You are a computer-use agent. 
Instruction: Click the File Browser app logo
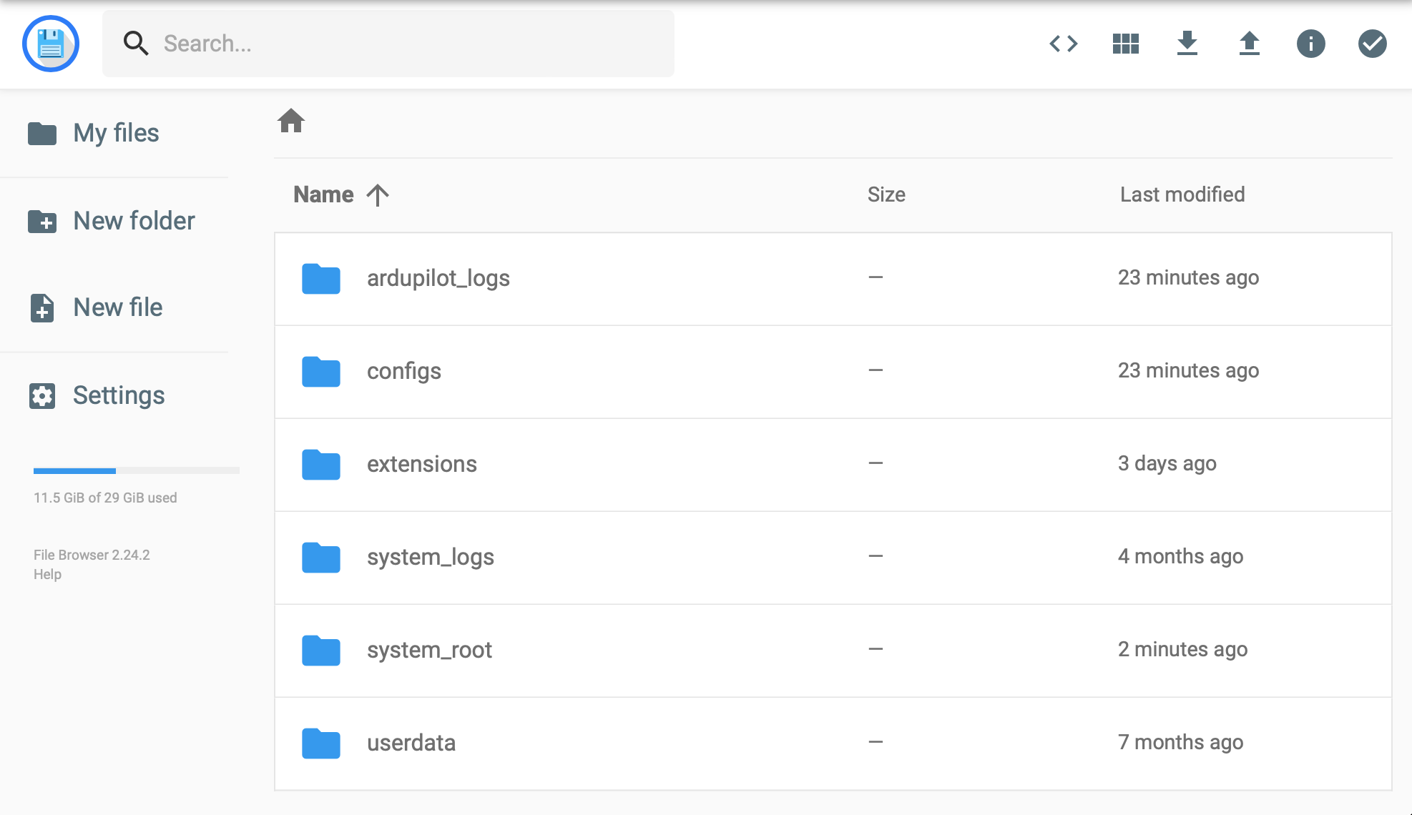pos(52,44)
